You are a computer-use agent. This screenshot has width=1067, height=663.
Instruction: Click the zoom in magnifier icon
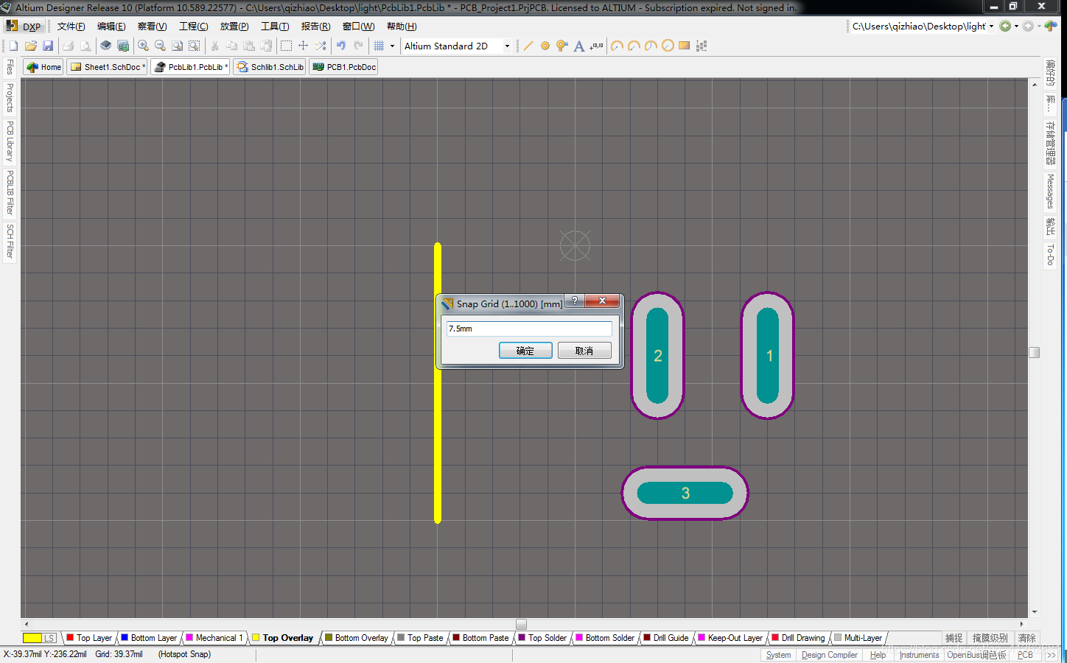click(x=143, y=46)
